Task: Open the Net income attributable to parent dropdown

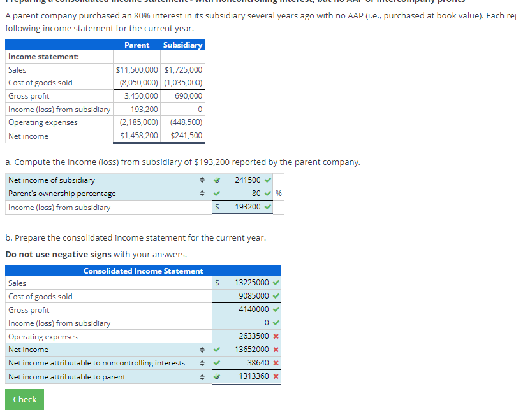Action: click(107, 376)
